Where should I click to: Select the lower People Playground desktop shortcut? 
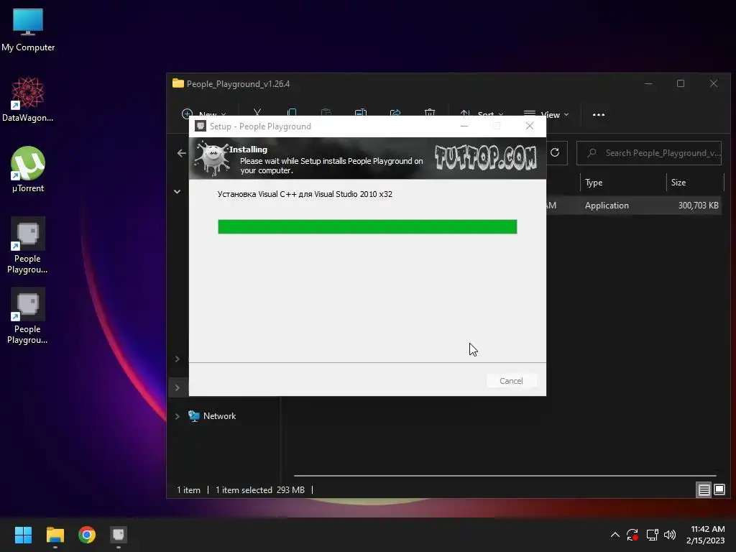coord(28,316)
